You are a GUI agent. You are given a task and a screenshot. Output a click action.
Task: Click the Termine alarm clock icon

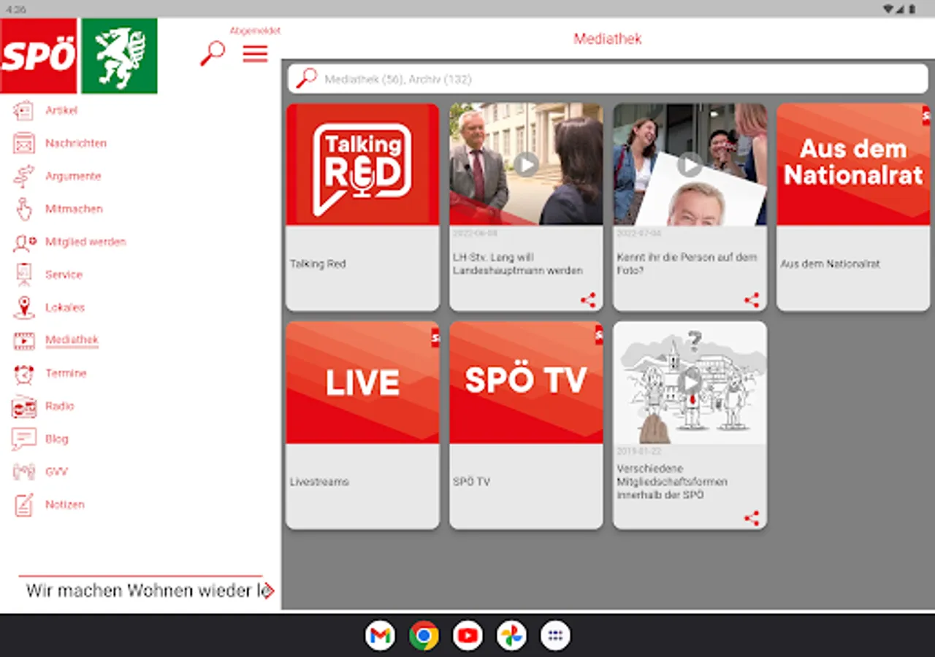coord(23,373)
